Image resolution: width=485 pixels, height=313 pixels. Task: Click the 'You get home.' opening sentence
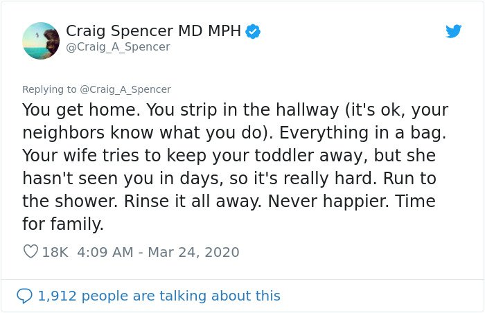coord(81,110)
